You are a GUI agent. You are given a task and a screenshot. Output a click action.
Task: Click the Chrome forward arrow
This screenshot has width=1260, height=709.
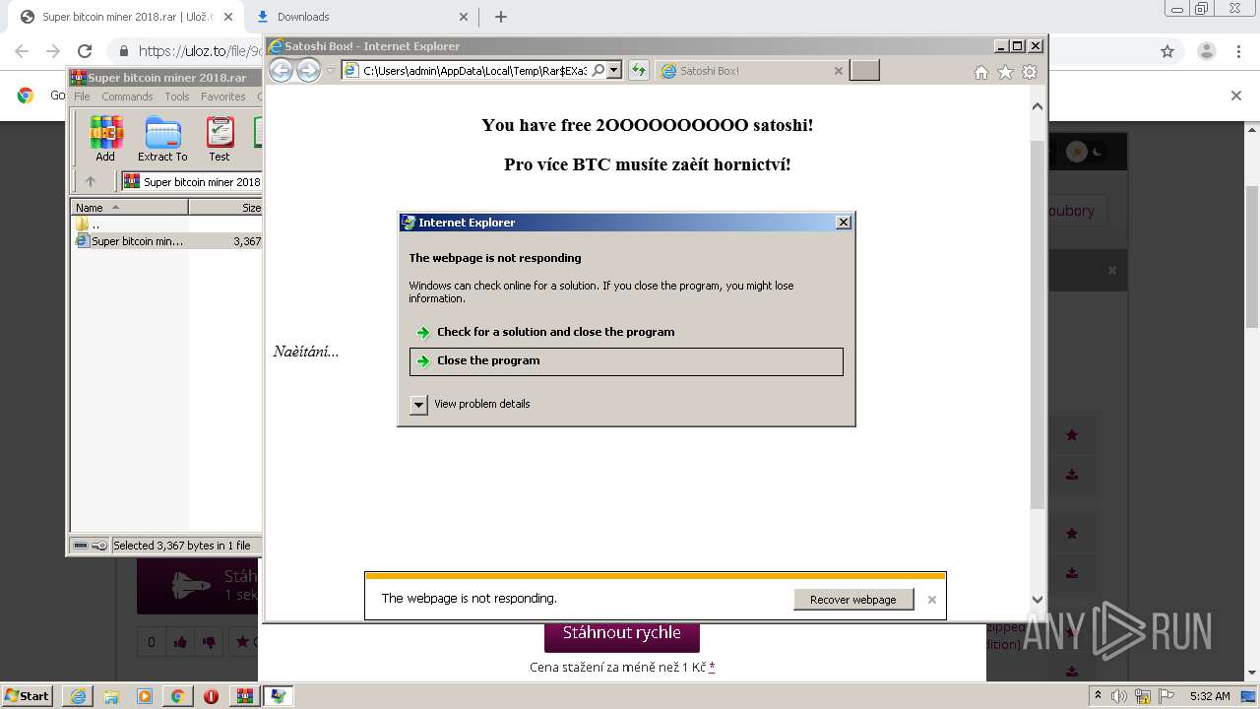click(53, 51)
